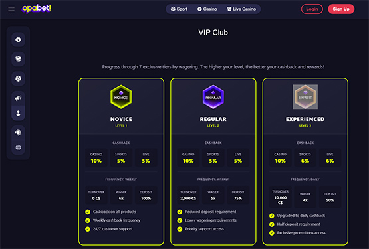Click the Novice deposit 100% box
Image resolution: width=369 pixels, height=249 pixels.
pyautogui.click(x=146, y=195)
